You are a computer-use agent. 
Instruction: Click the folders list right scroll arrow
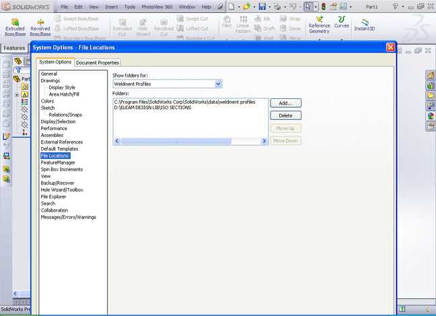264,141
